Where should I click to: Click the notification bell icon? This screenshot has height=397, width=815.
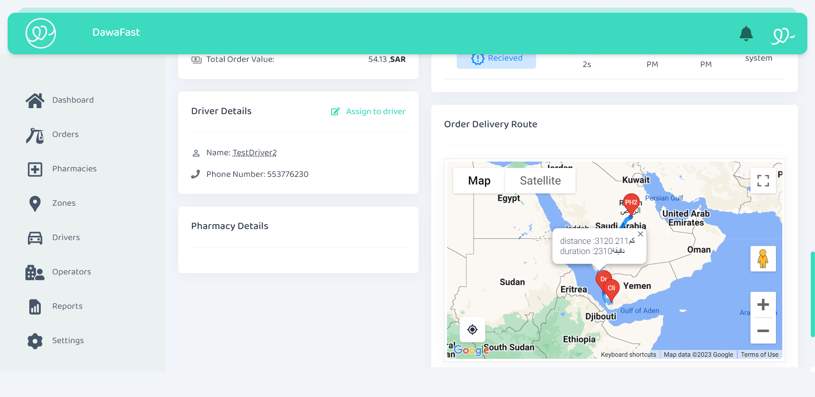pos(746,34)
